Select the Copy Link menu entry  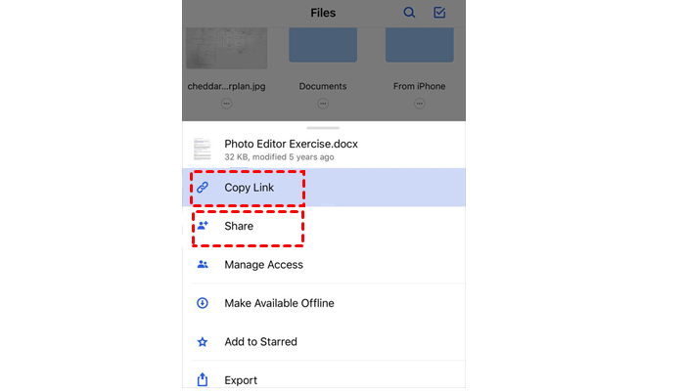coord(249,187)
